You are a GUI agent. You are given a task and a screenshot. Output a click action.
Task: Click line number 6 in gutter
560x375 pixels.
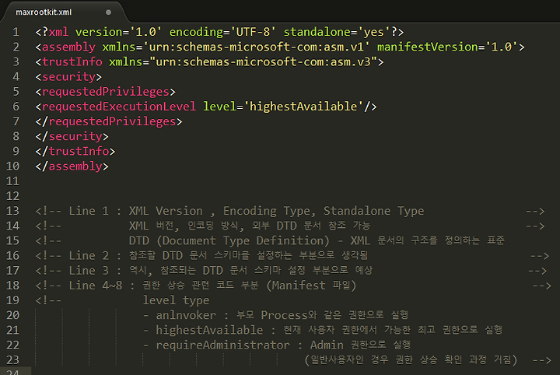(16, 107)
